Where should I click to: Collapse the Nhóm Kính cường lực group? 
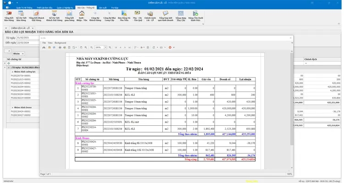11,72
